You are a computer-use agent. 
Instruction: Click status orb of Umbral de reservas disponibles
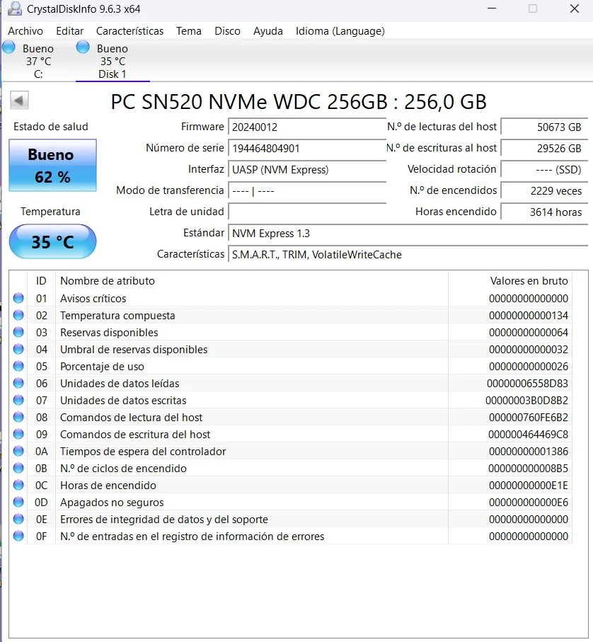tap(18, 349)
